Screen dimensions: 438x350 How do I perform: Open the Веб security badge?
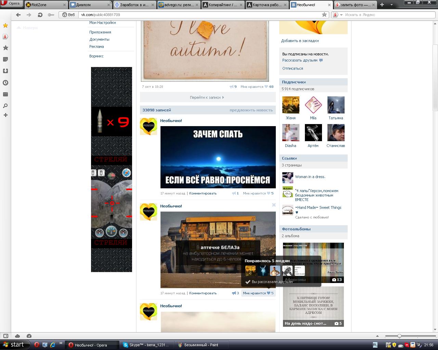point(69,15)
